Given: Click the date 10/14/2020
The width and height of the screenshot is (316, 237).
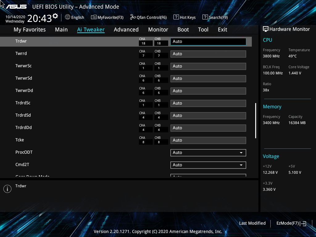Looking at the screenshot, I should click(15, 17).
